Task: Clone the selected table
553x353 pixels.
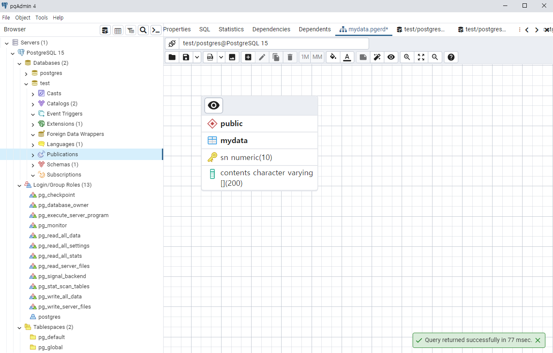Action: 276,57
